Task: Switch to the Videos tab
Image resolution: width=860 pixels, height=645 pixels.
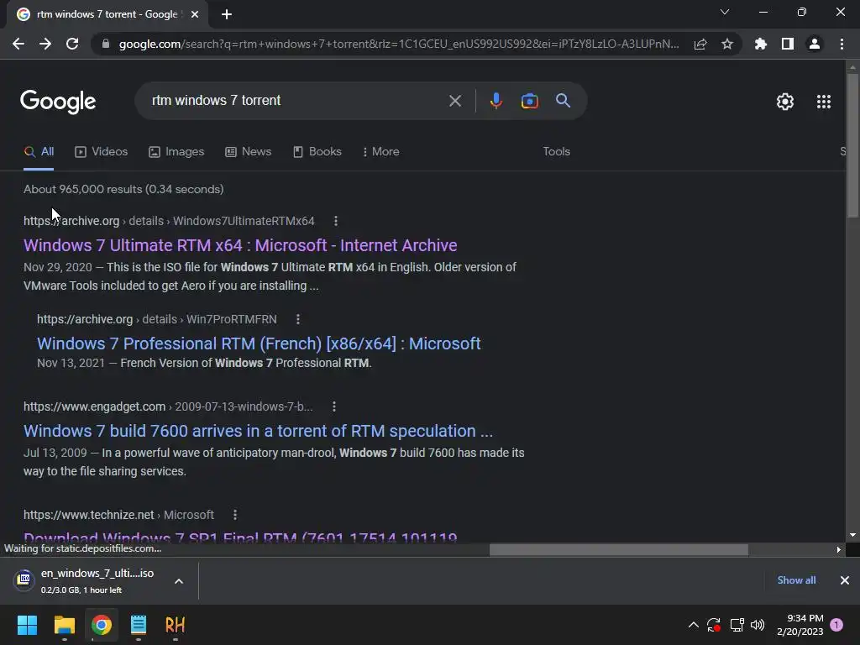Action: (x=101, y=151)
